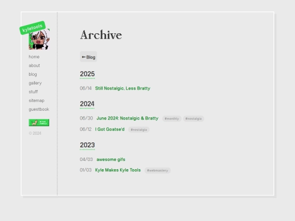
Task: Click the 2025 year heading
Action: pyautogui.click(x=87, y=74)
